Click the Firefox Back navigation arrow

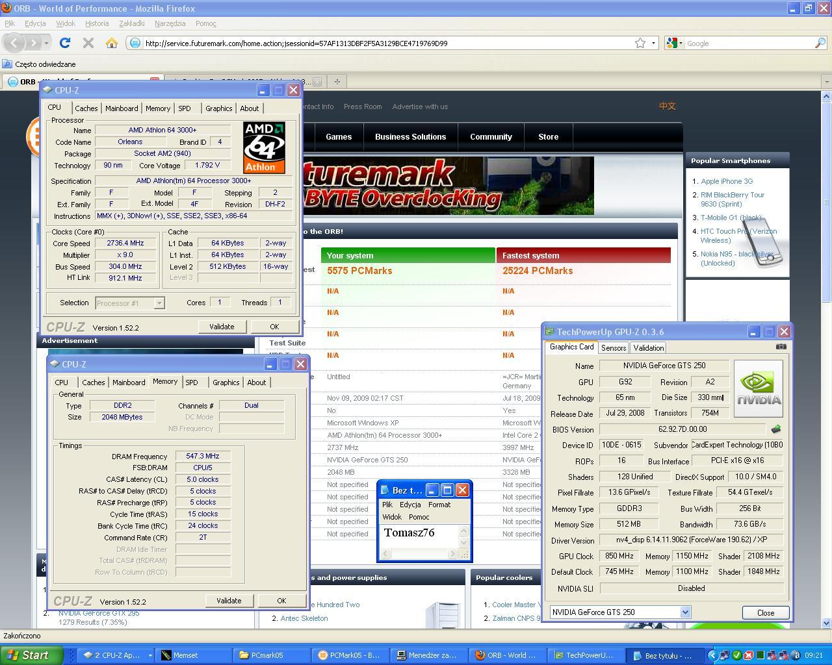(15, 43)
